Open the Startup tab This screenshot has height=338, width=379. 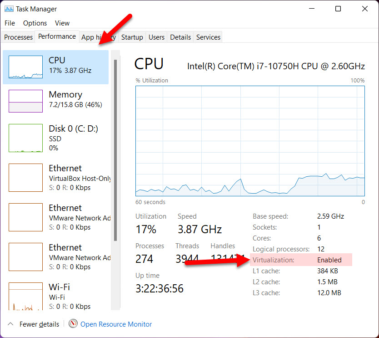(132, 37)
